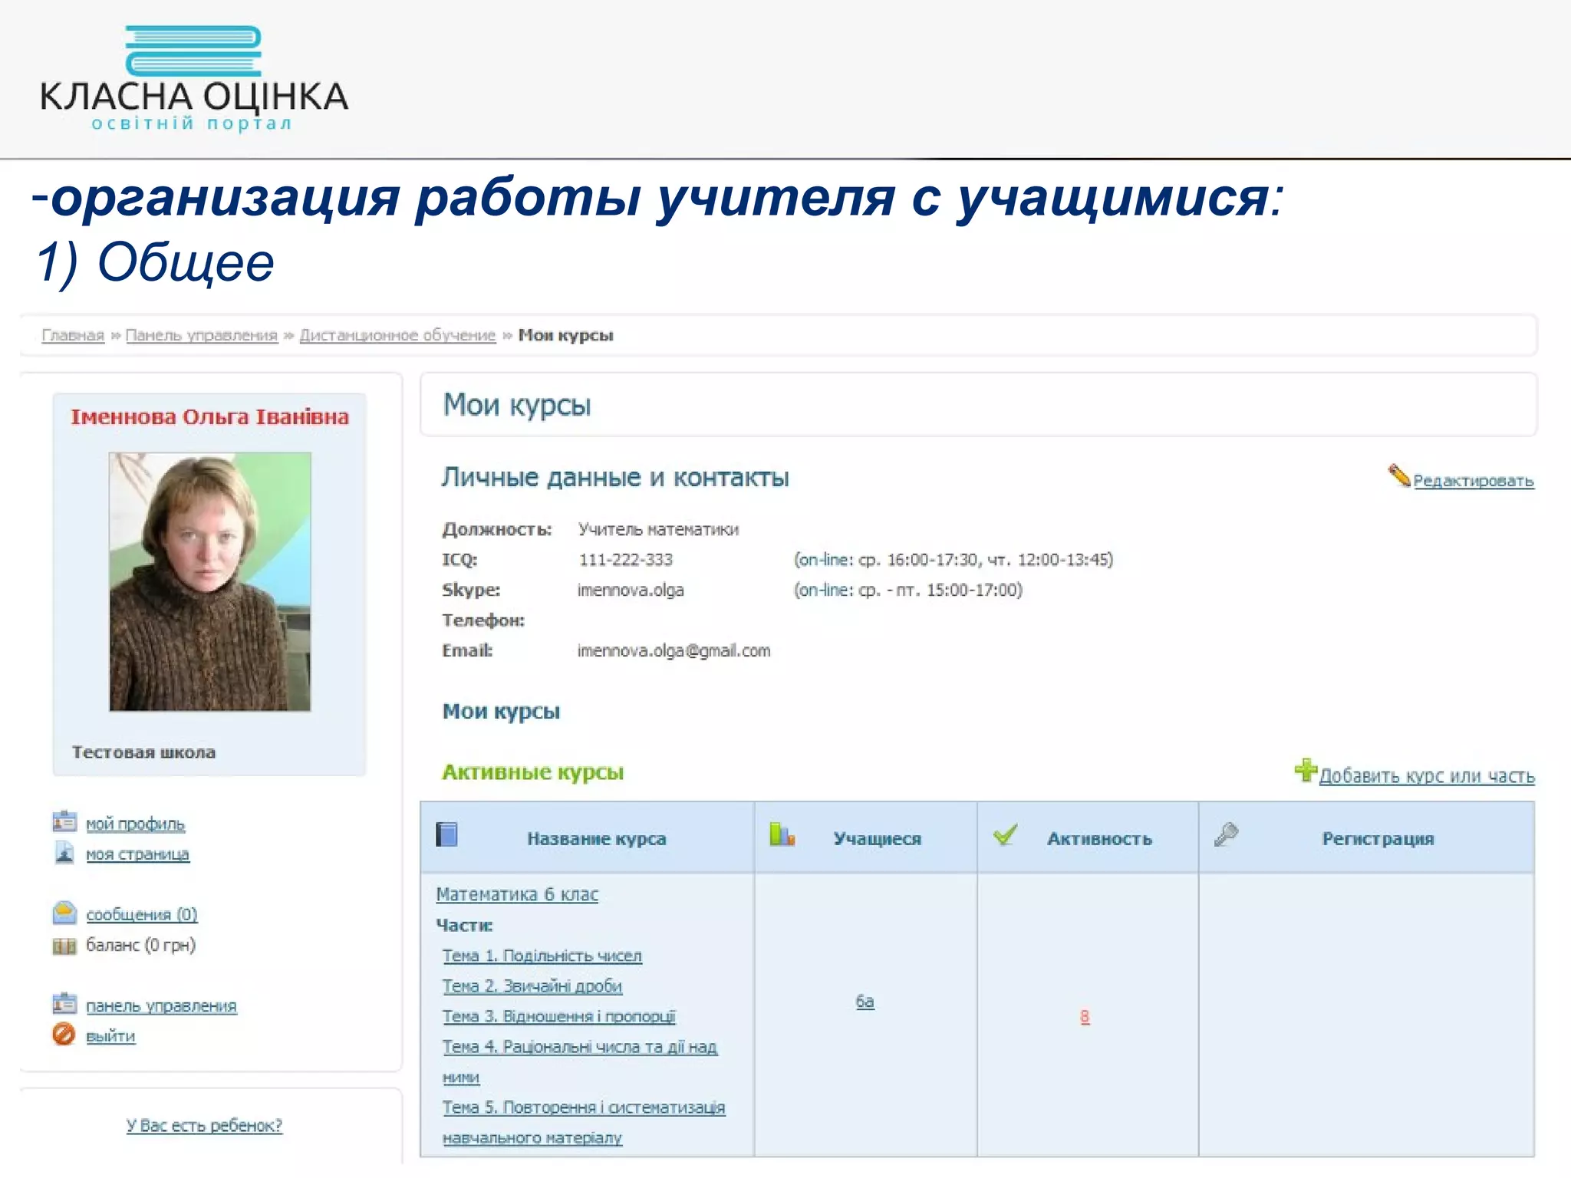Open сообщения (0) link
Image resolution: width=1571 pixels, height=1178 pixels.
(142, 915)
